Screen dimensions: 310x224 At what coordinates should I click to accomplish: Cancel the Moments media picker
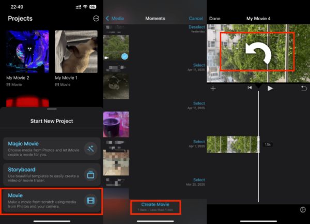(x=196, y=19)
